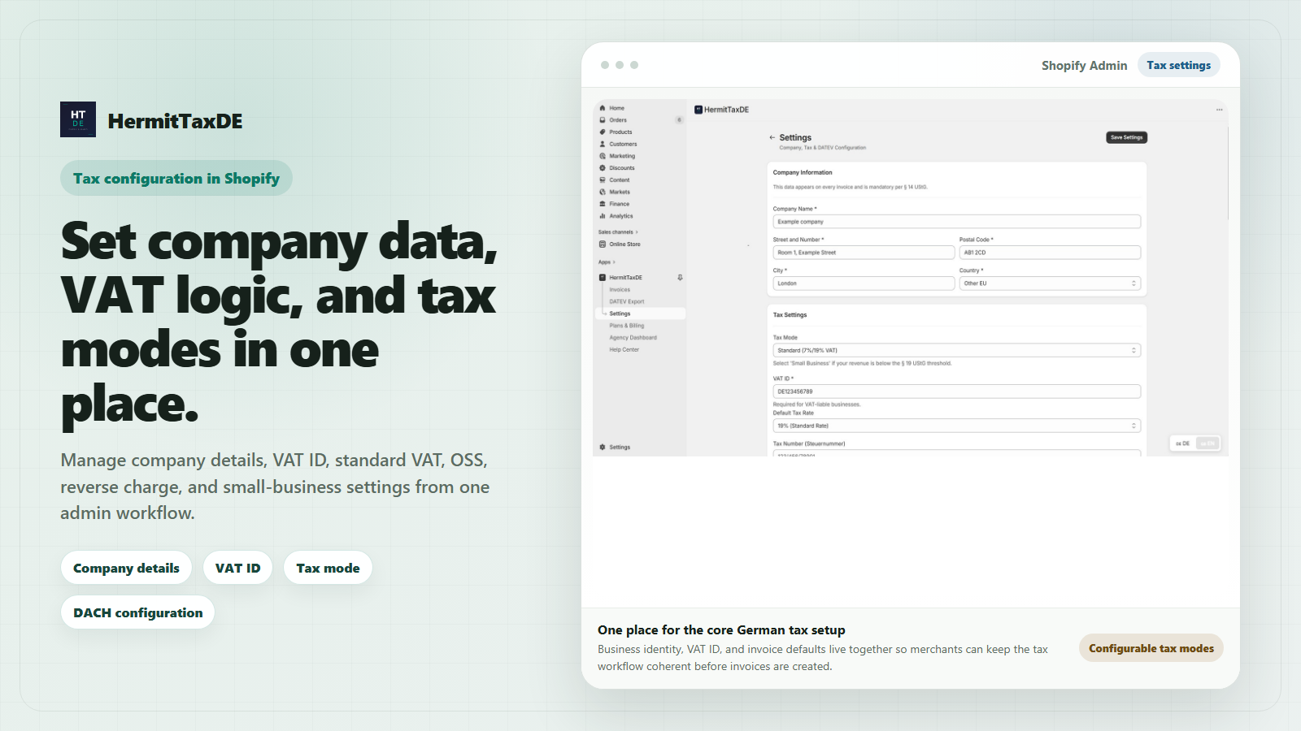Open Agency Dashboard menu item
The image size is (1301, 731).
point(633,338)
